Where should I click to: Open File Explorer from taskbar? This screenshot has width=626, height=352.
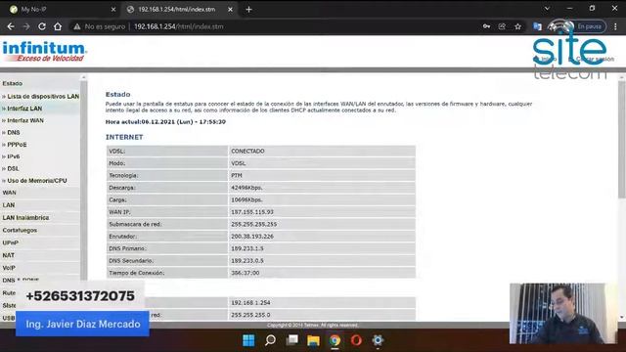313,340
